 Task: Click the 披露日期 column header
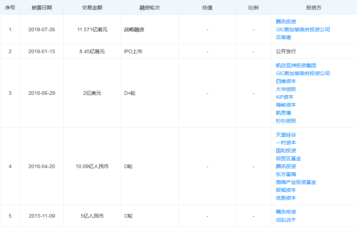coord(42,8)
